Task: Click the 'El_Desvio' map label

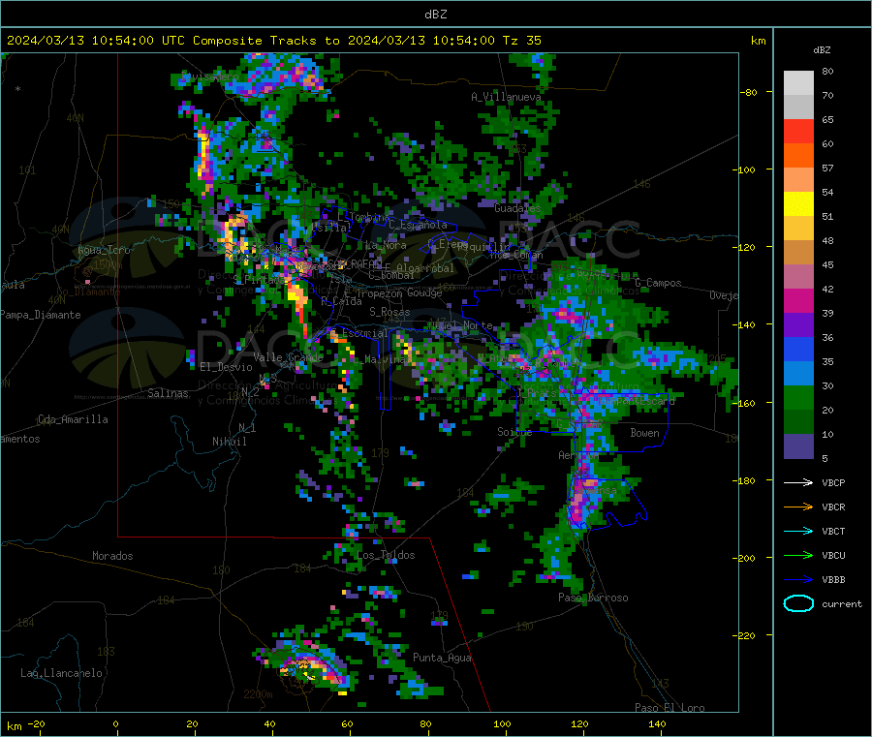Action: click(226, 367)
